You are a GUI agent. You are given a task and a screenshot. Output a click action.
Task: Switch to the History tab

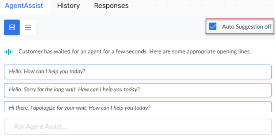point(69,6)
